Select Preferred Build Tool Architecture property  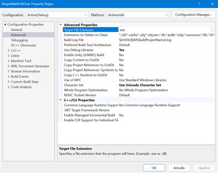coord(87,45)
